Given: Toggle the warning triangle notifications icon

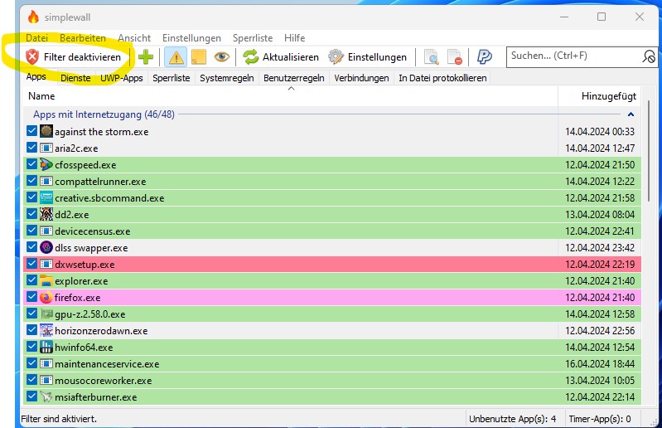Looking at the screenshot, I should [x=176, y=57].
